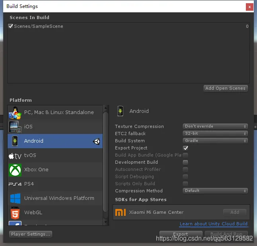Click the Android phone icon in the settings header
The image size is (257, 246).
coord(120,111)
